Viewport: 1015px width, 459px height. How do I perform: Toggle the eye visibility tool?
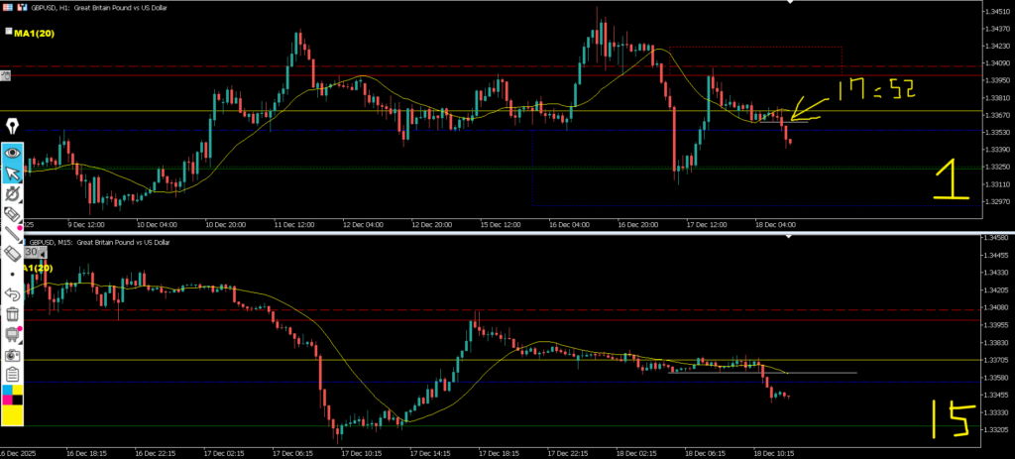pyautogui.click(x=13, y=154)
